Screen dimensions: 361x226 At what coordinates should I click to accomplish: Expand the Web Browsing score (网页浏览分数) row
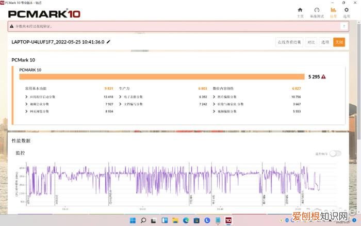[27, 111]
